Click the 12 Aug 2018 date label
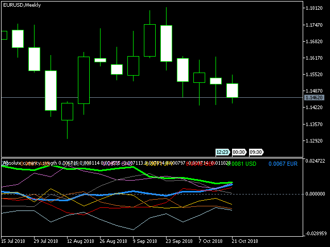 coord(79,241)
